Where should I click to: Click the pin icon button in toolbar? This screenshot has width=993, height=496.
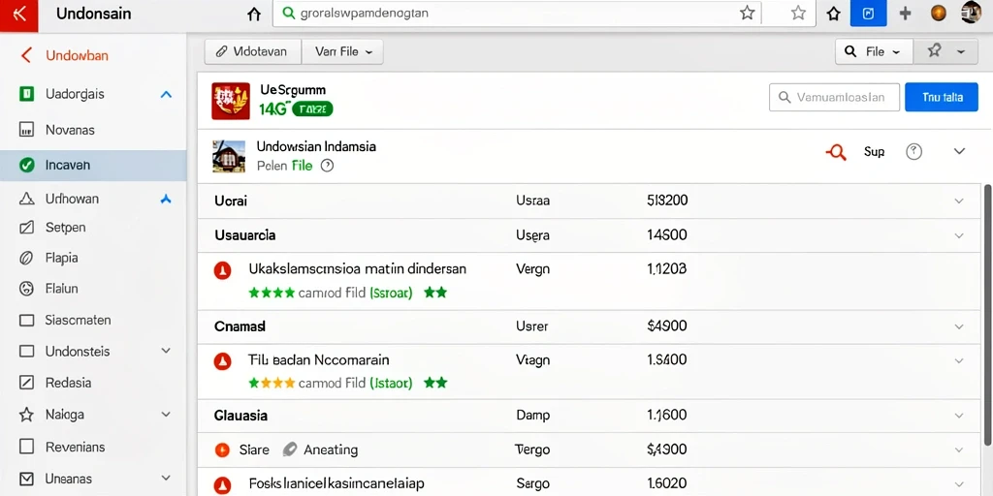pyautogui.click(x=934, y=51)
